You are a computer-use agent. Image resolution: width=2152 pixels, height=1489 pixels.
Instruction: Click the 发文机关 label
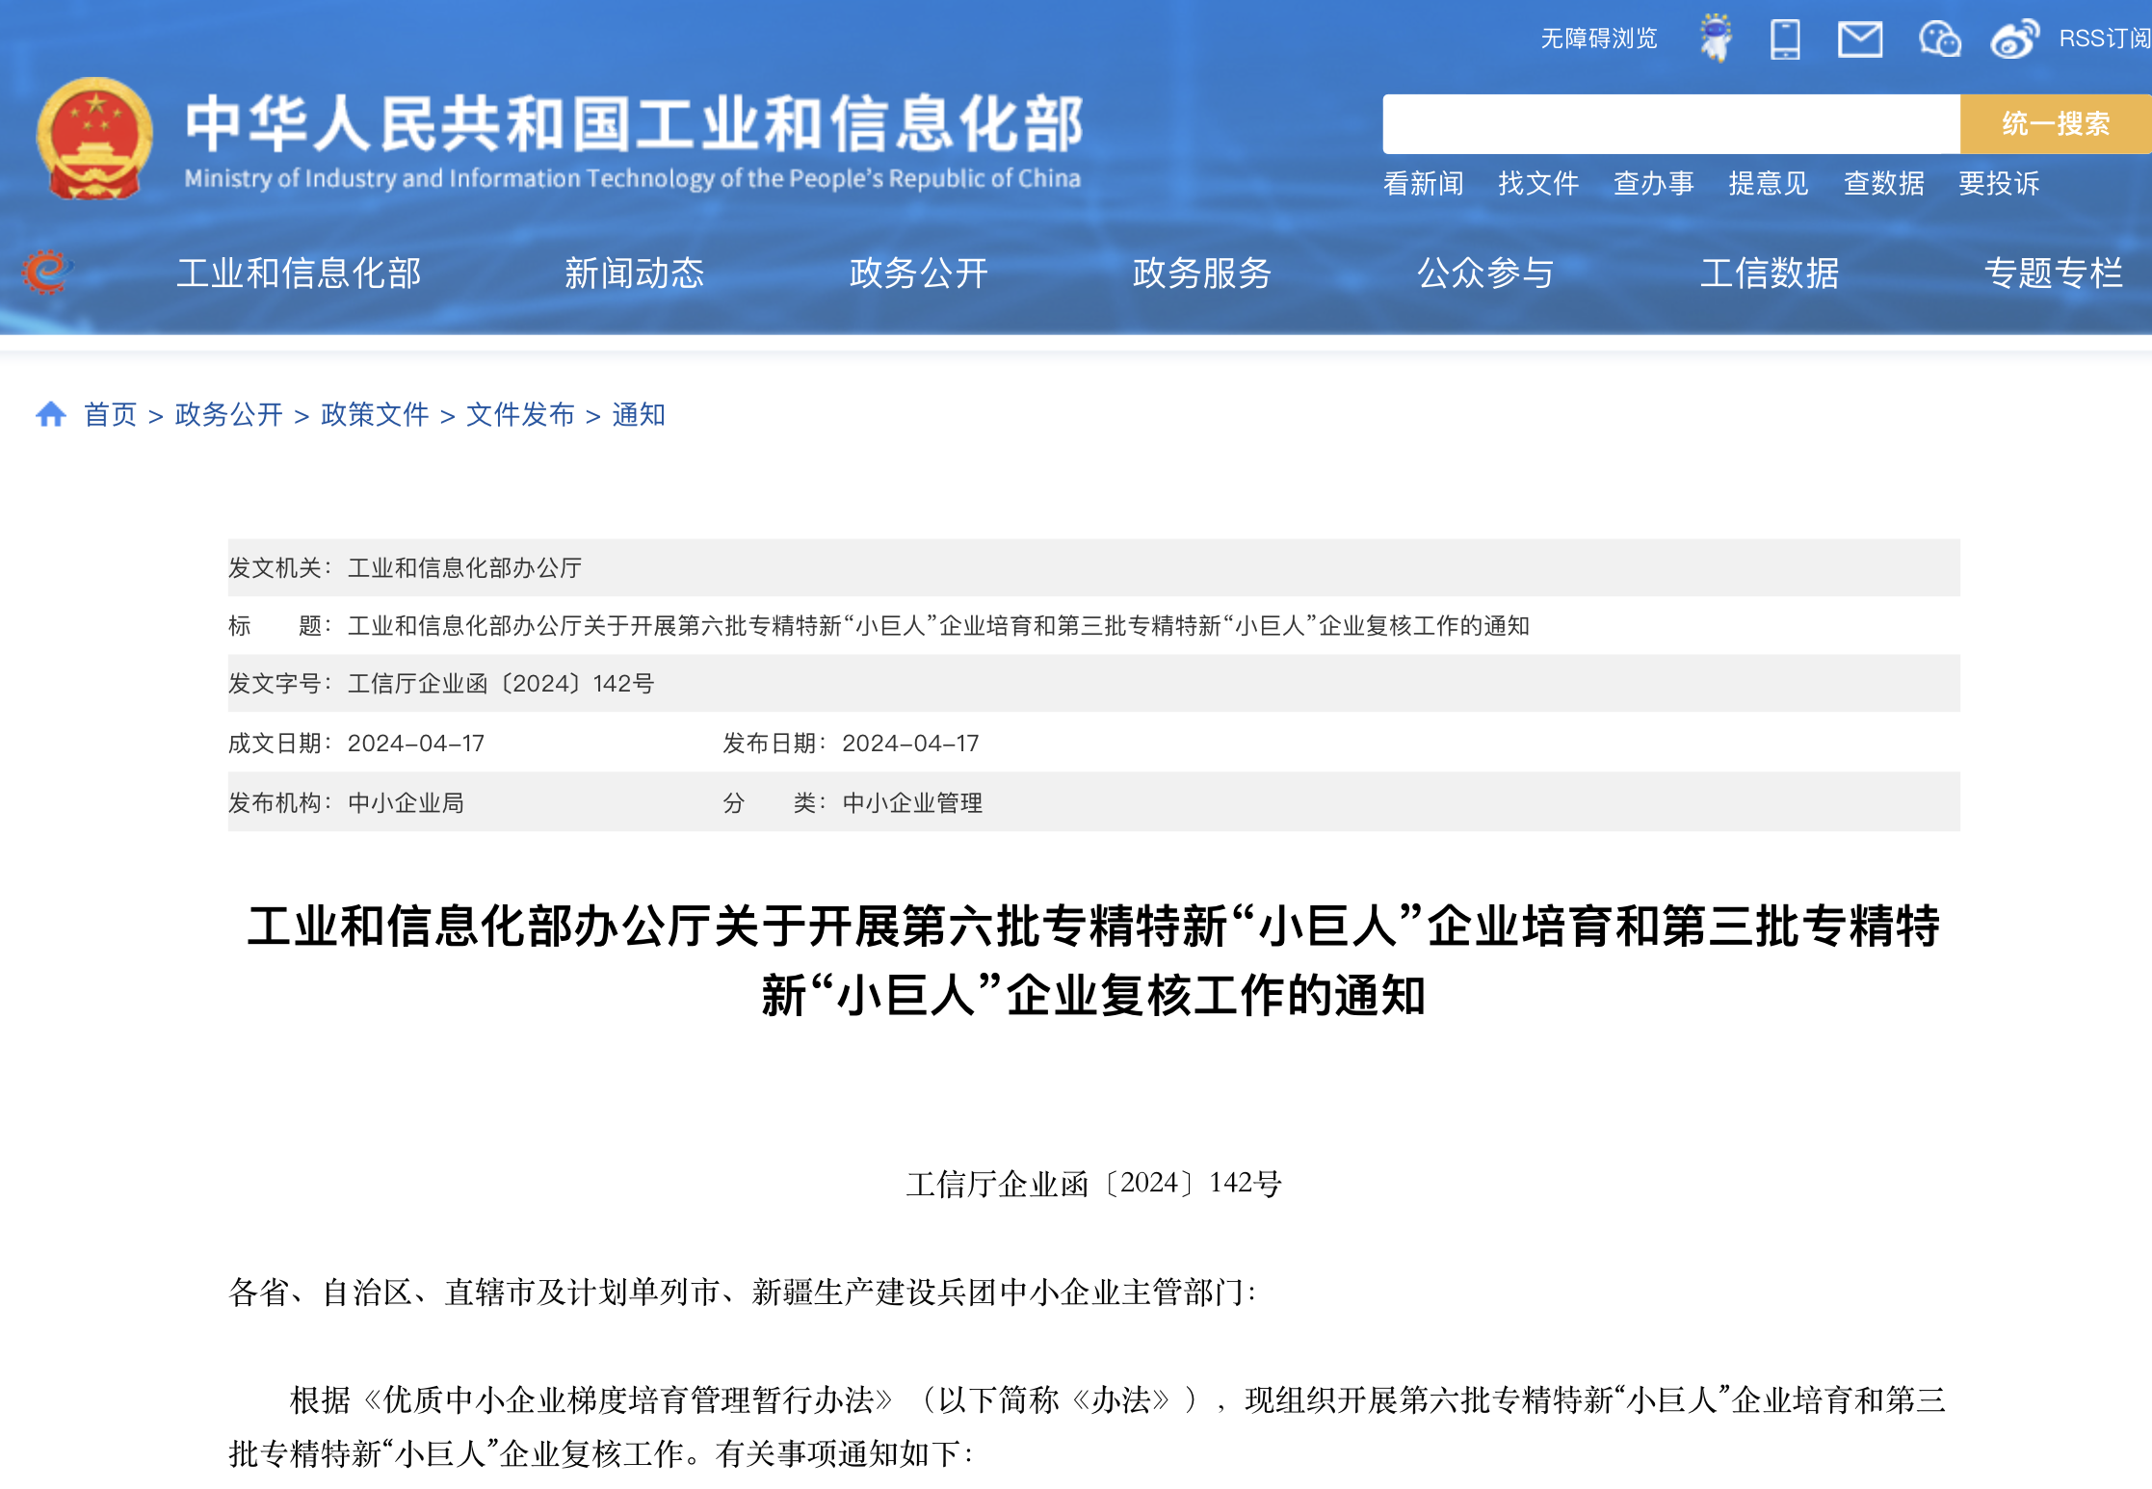[x=280, y=568]
